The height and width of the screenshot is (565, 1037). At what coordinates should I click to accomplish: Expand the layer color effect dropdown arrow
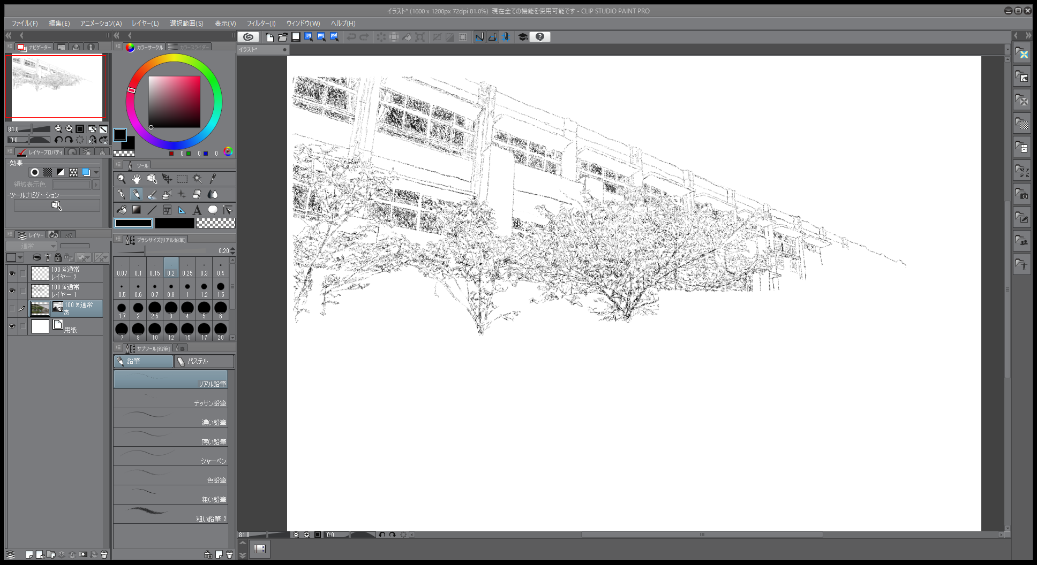(x=96, y=172)
